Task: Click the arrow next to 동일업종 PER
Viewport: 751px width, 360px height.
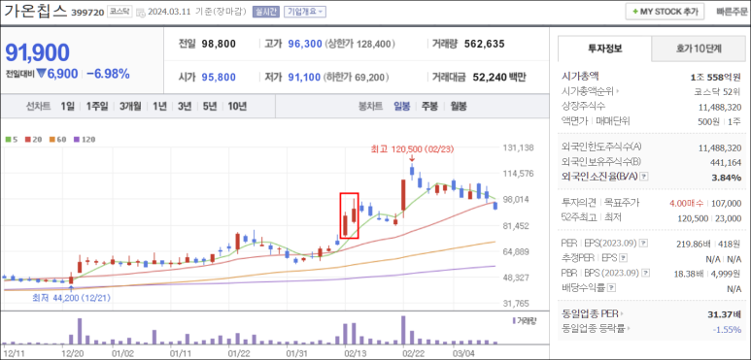Action: pos(623,314)
